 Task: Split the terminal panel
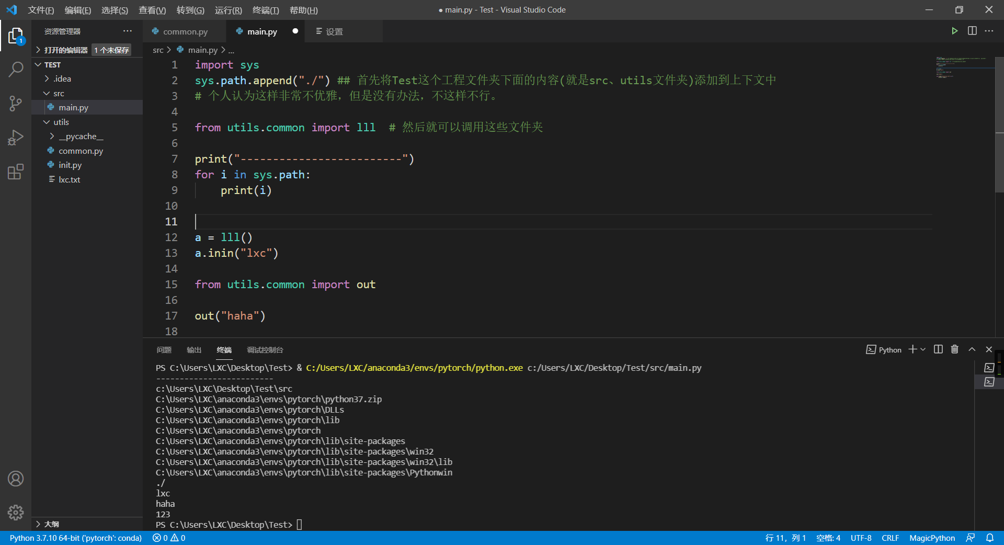(x=938, y=349)
